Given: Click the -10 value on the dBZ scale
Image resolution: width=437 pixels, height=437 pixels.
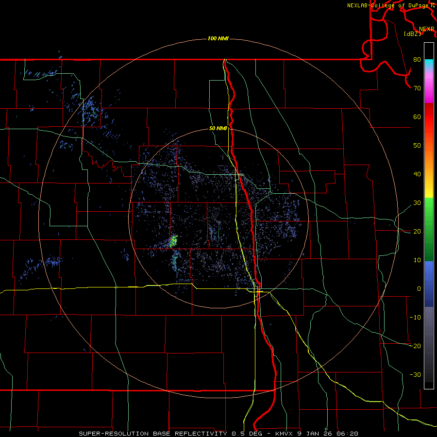Looking at the screenshot, I should pyautogui.click(x=415, y=317).
